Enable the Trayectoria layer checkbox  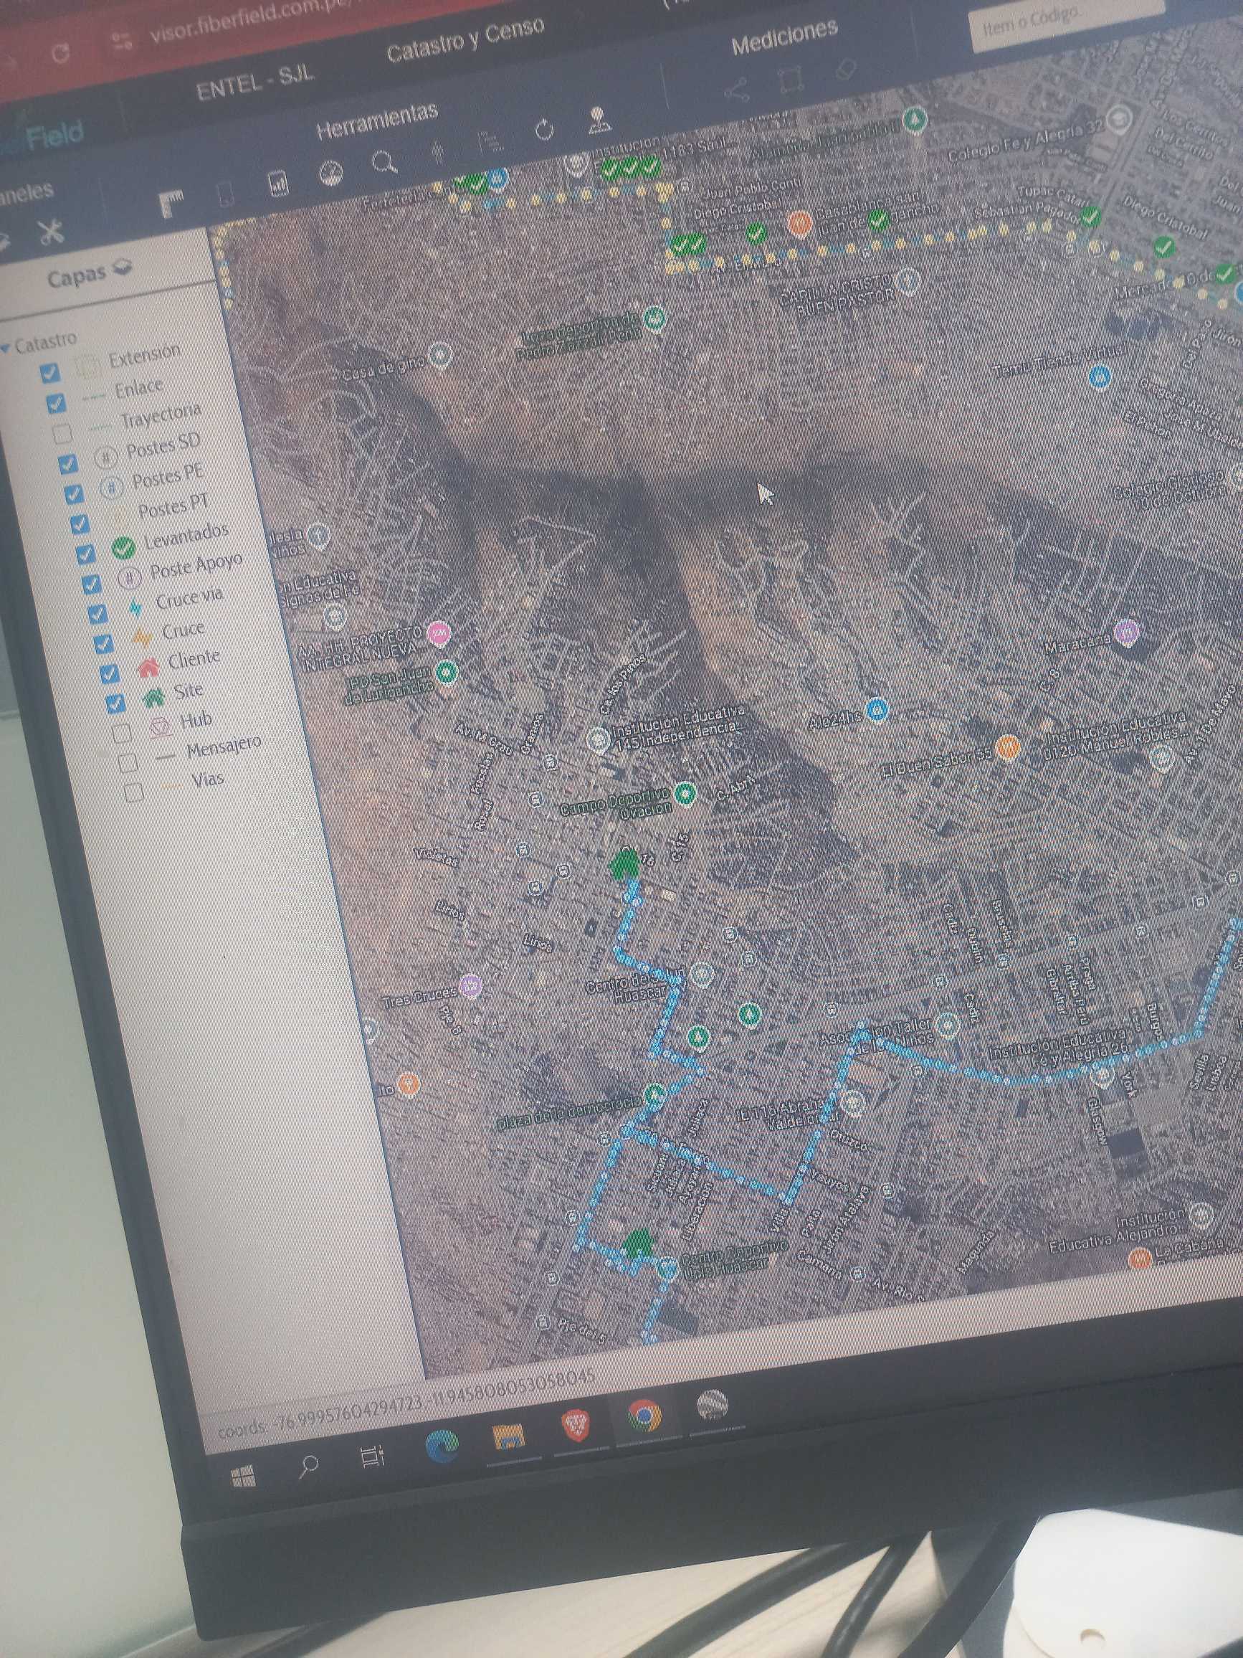click(62, 433)
